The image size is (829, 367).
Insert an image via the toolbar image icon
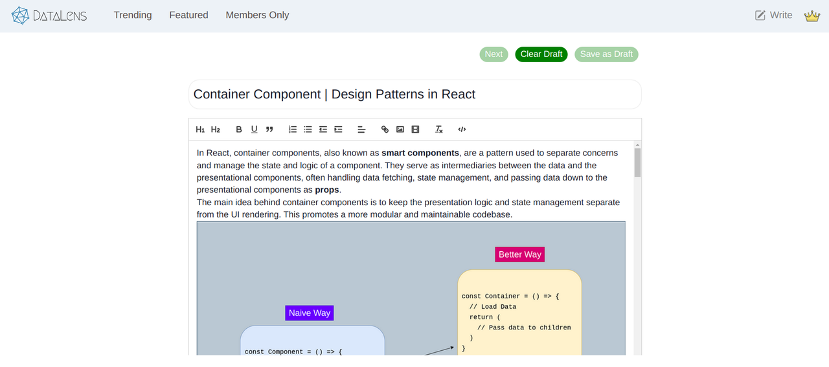pyautogui.click(x=400, y=129)
